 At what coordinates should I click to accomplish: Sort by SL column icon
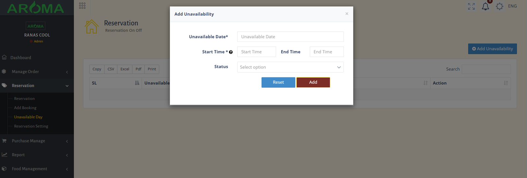click(x=137, y=83)
